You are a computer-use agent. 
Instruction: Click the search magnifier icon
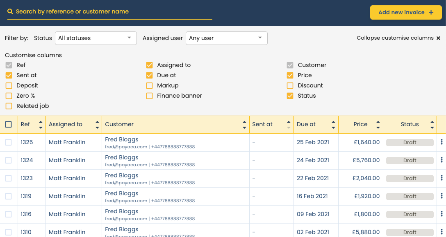10,12
